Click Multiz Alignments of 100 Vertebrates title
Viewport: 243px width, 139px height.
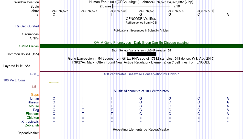141,91
